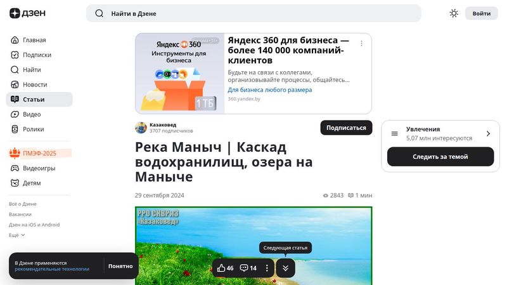The height and width of the screenshot is (285, 507).
Task: Open Главная in the sidebar
Action: click(x=39, y=40)
